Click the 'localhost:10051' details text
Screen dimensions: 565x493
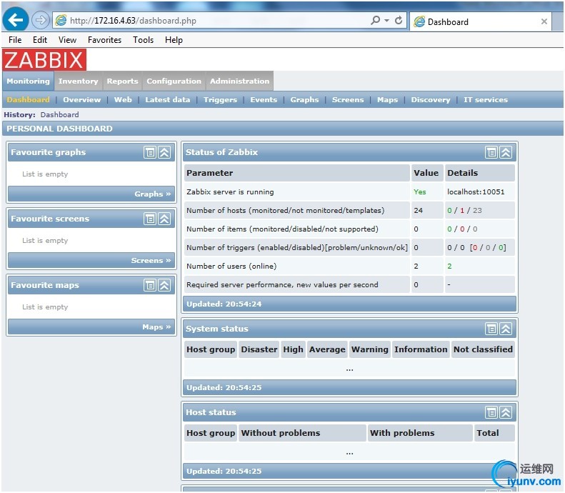click(x=476, y=192)
